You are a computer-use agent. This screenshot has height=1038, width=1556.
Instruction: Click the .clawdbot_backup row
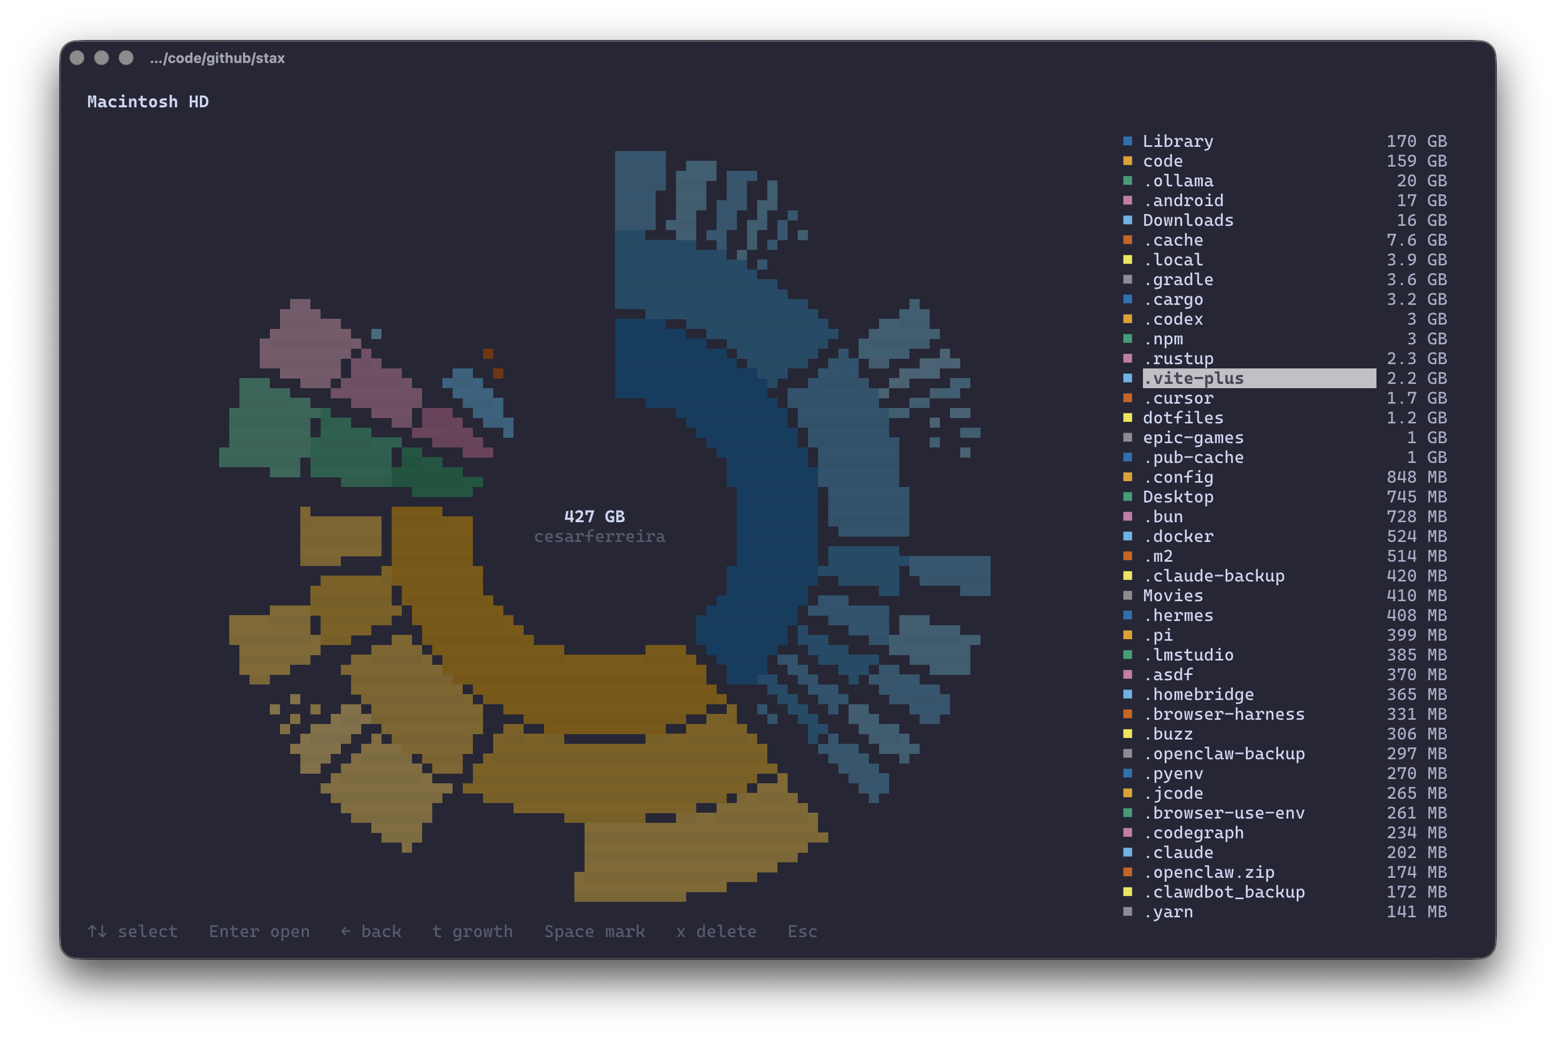[x=1285, y=892]
